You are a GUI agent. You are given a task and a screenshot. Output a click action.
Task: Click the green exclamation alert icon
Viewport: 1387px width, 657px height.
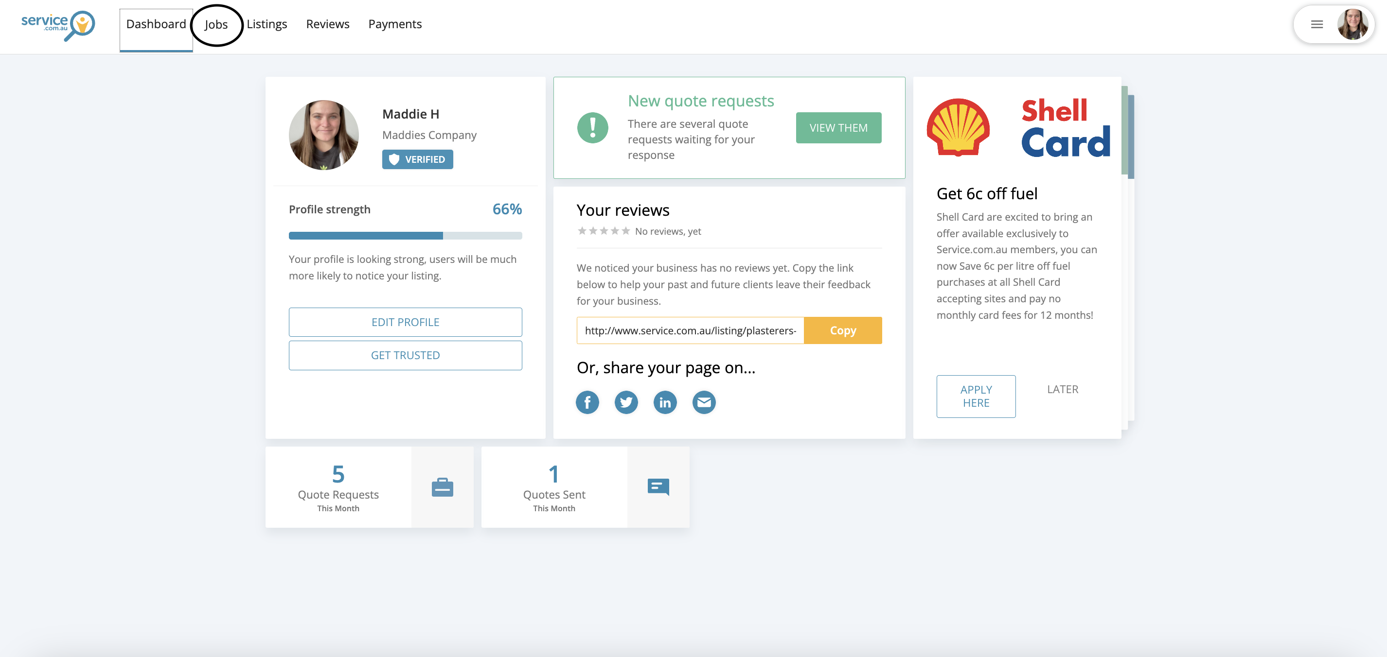point(592,128)
